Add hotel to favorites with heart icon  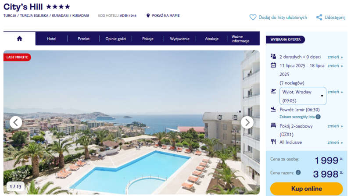tap(253, 17)
